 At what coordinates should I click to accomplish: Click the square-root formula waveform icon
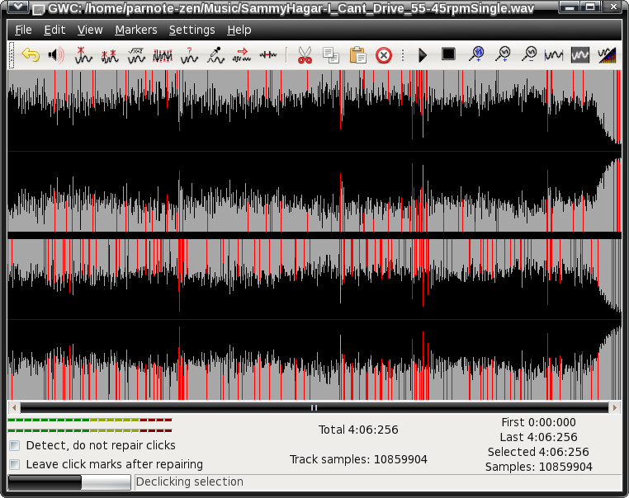pyautogui.click(x=136, y=55)
